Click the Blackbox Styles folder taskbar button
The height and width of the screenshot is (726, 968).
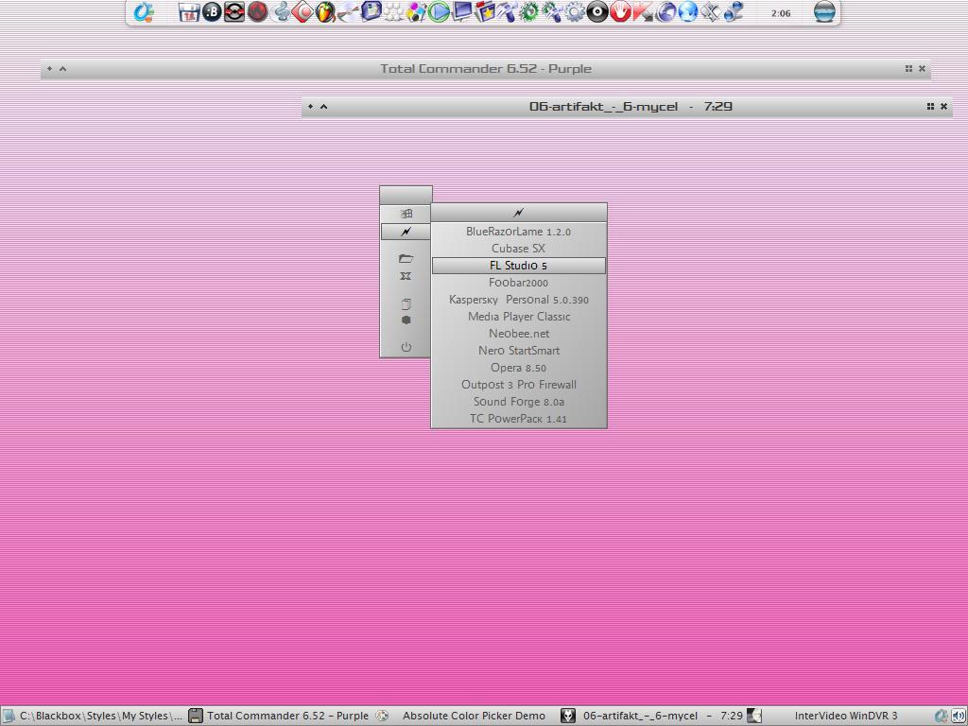[x=94, y=716]
